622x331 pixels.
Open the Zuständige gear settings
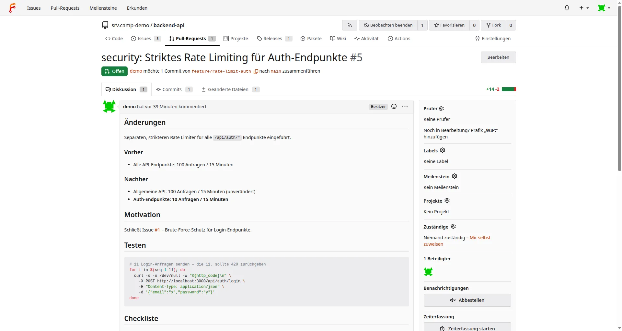[x=453, y=226]
